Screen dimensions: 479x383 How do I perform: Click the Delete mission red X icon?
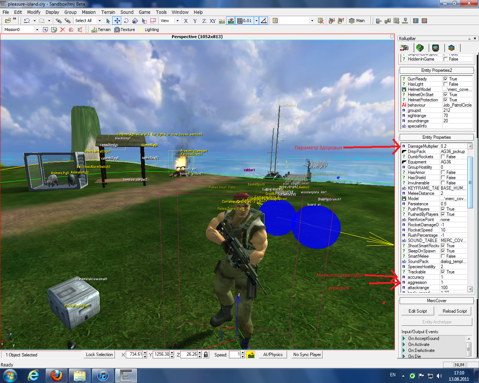click(x=62, y=30)
